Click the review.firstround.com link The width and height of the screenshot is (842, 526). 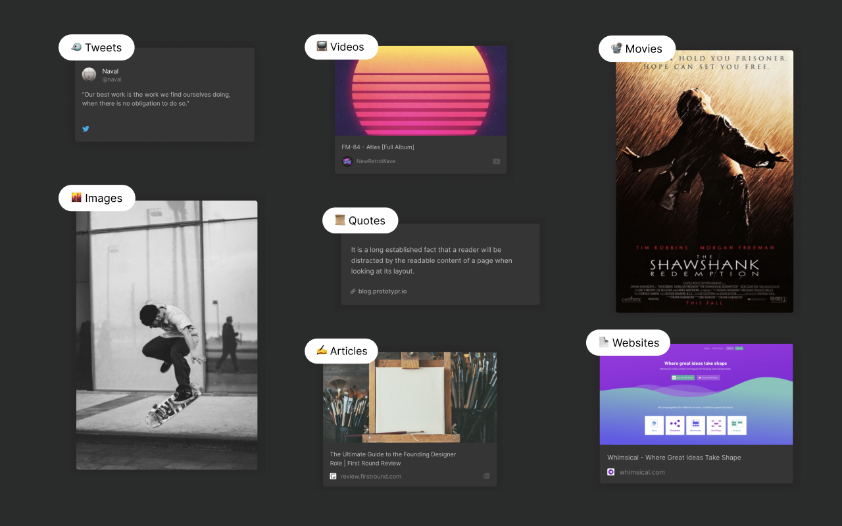(371, 476)
